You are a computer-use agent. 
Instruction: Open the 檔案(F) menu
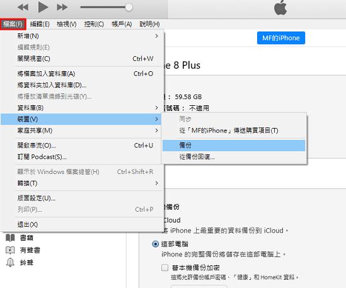tap(13, 24)
